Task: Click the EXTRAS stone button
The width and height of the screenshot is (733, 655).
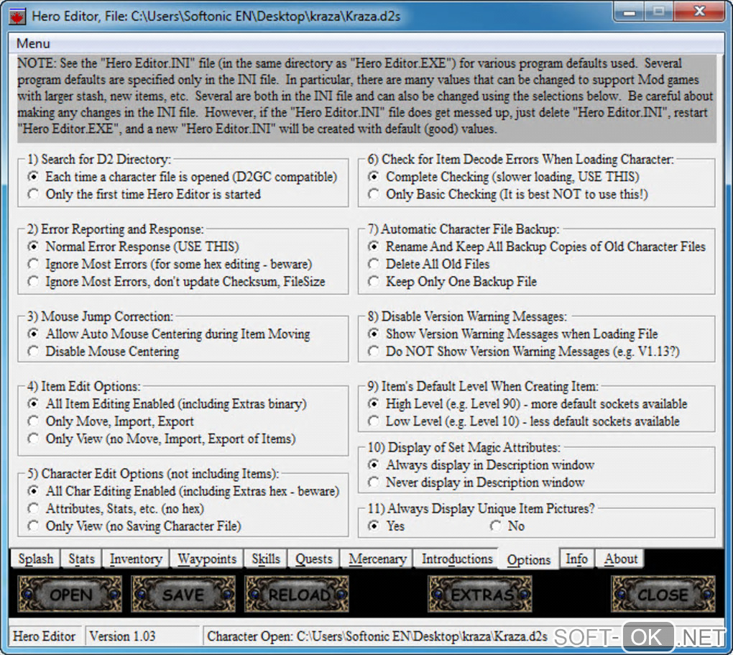Action: click(x=480, y=594)
